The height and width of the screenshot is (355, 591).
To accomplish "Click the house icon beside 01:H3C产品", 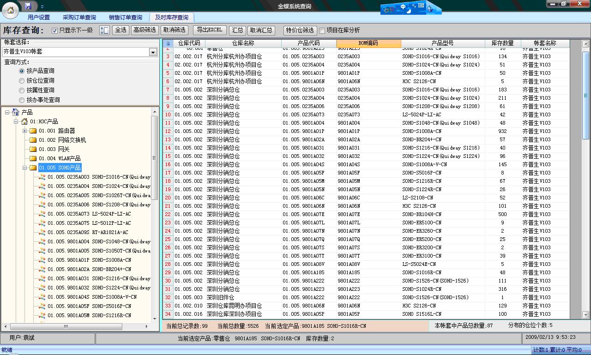I will tap(24, 121).
